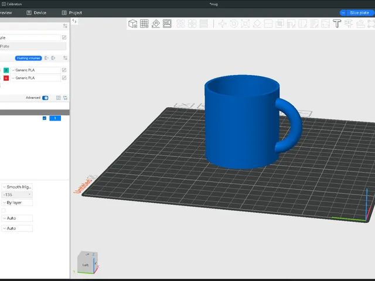Image resolution: width=375 pixels, height=281 pixels.
Task: Select the Lay on face tool
Action: [257, 23]
